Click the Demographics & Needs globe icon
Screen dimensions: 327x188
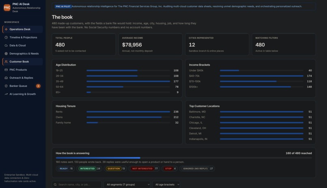tap(6, 53)
